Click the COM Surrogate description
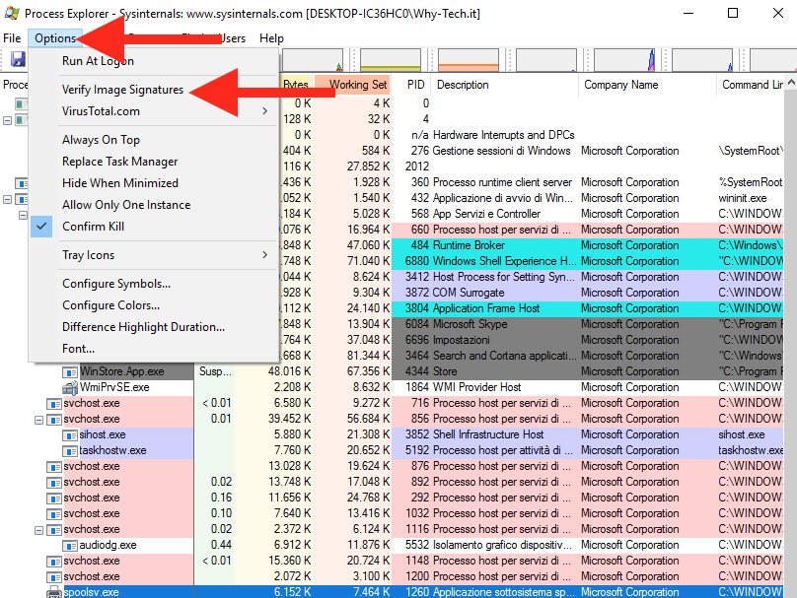The image size is (797, 598). click(x=469, y=293)
